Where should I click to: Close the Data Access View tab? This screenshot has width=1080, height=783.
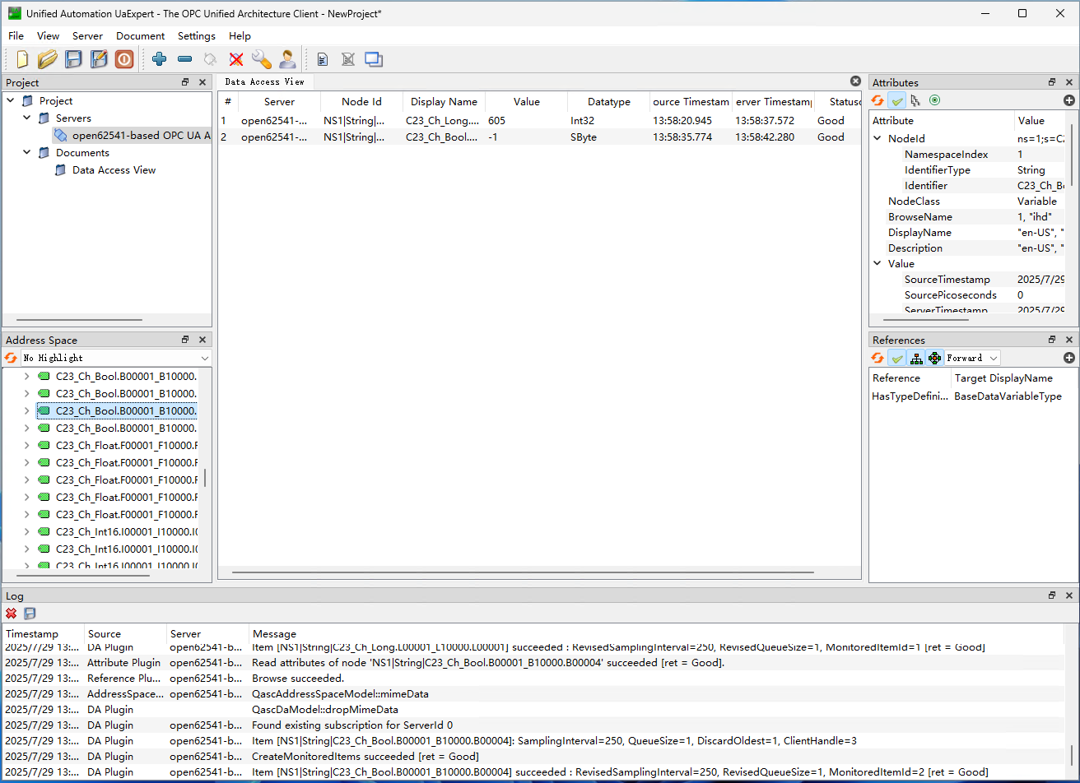tap(855, 81)
